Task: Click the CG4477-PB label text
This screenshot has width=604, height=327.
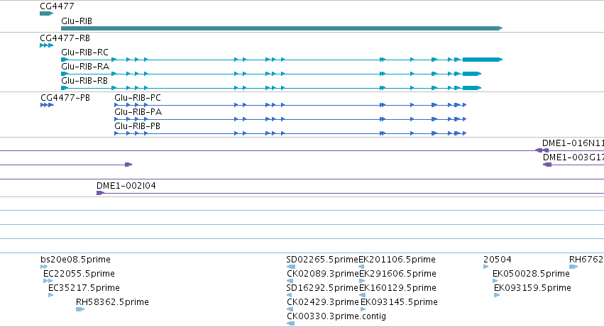Action: coord(65,98)
